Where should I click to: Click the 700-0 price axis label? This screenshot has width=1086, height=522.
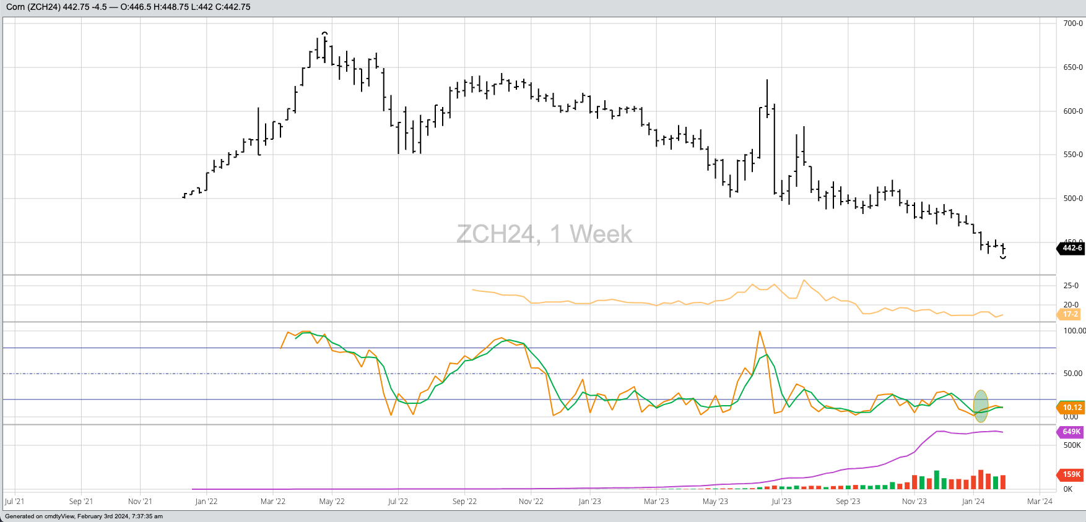[x=1073, y=24]
